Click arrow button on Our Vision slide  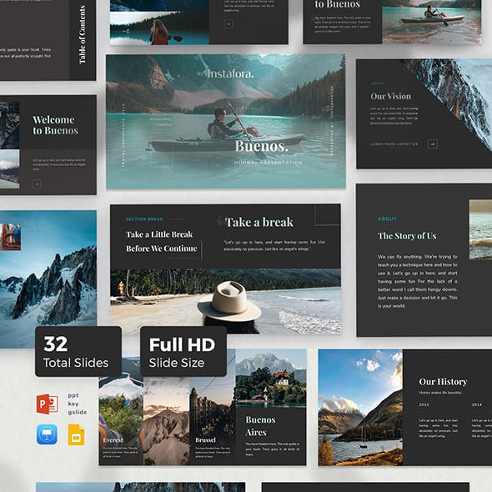(433, 144)
